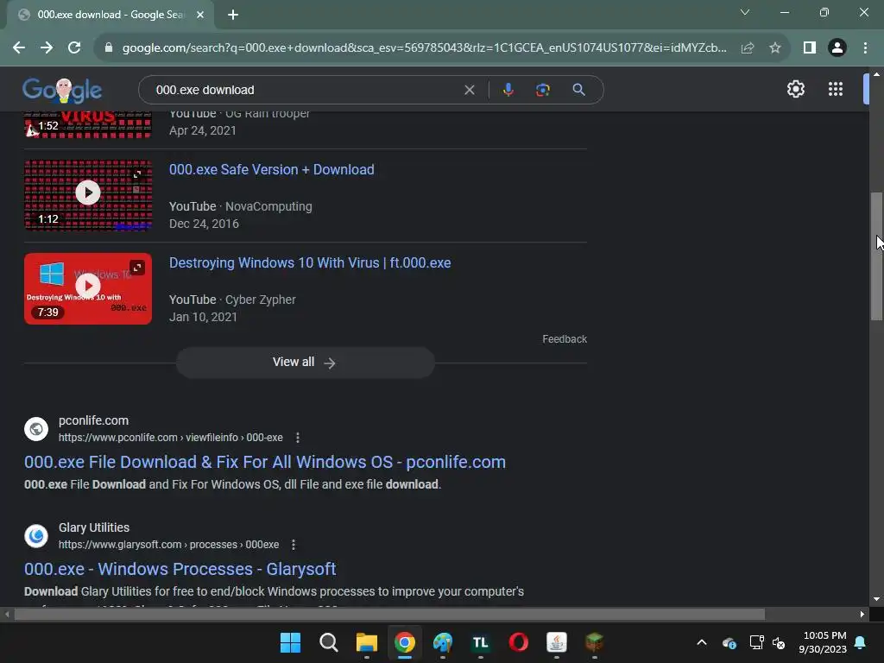Click the vertical scrollbar thumb

click(876, 256)
